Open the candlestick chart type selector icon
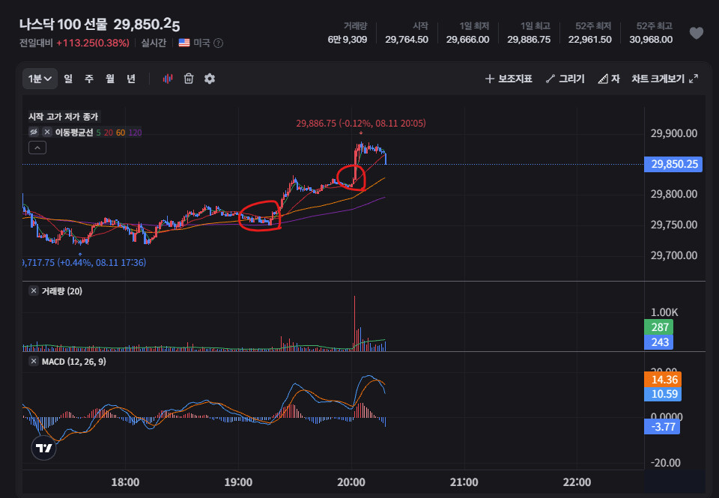 pos(168,79)
